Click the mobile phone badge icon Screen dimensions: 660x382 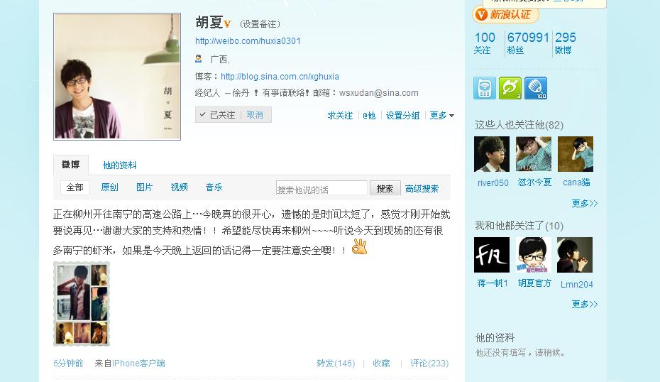(x=485, y=88)
